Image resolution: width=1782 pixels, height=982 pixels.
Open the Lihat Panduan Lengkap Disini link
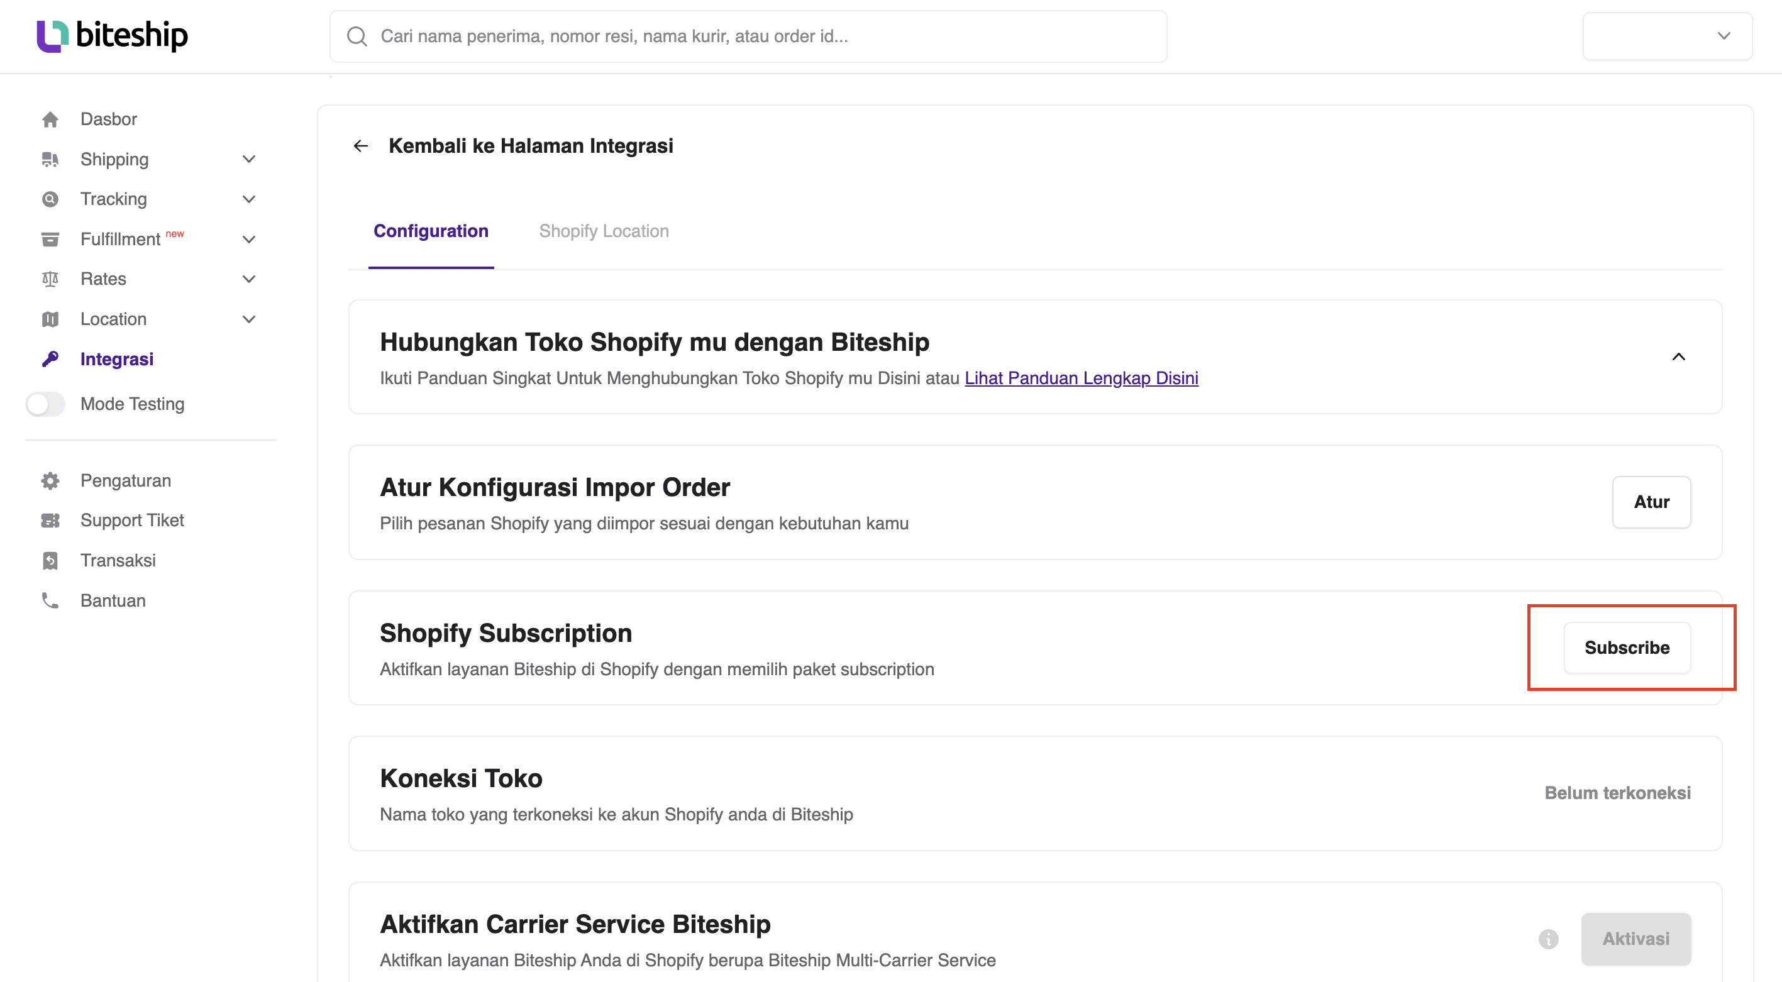1082,378
